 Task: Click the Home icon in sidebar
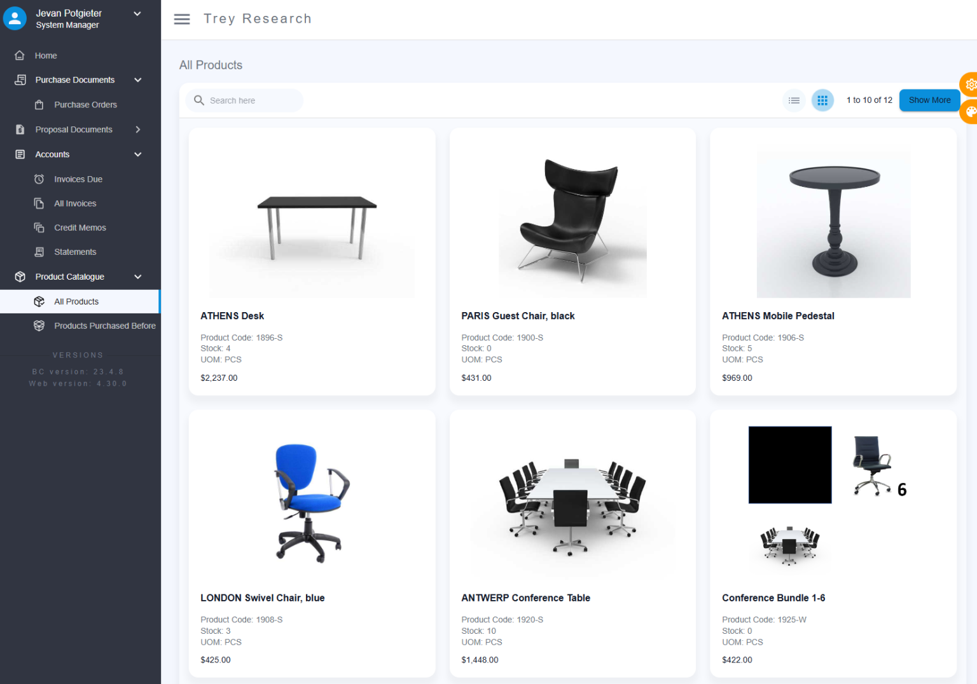pos(20,55)
